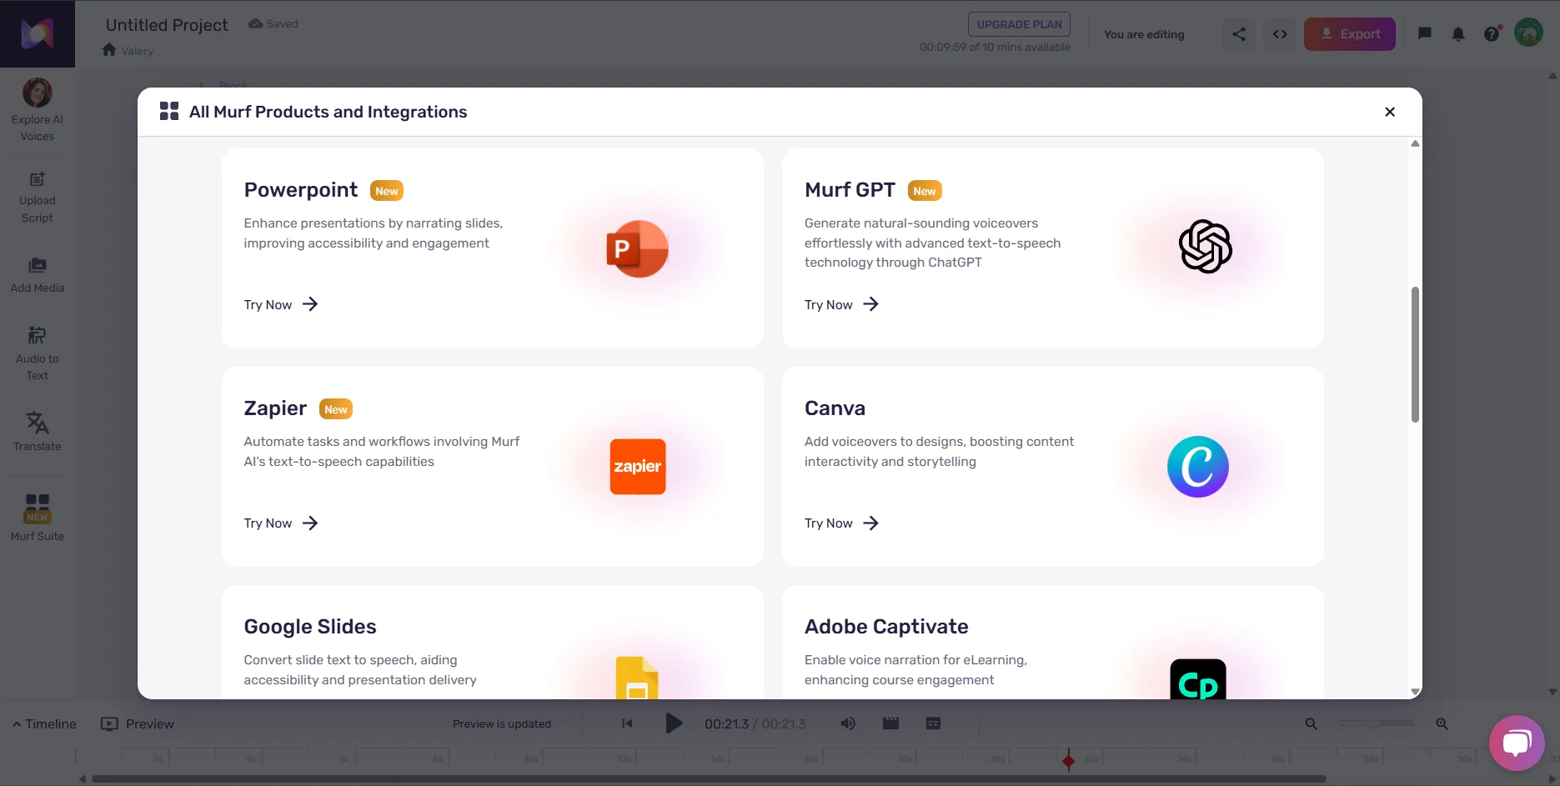Click the Adobe Captivate card heading
Image resolution: width=1560 pixels, height=786 pixels.
click(x=886, y=627)
